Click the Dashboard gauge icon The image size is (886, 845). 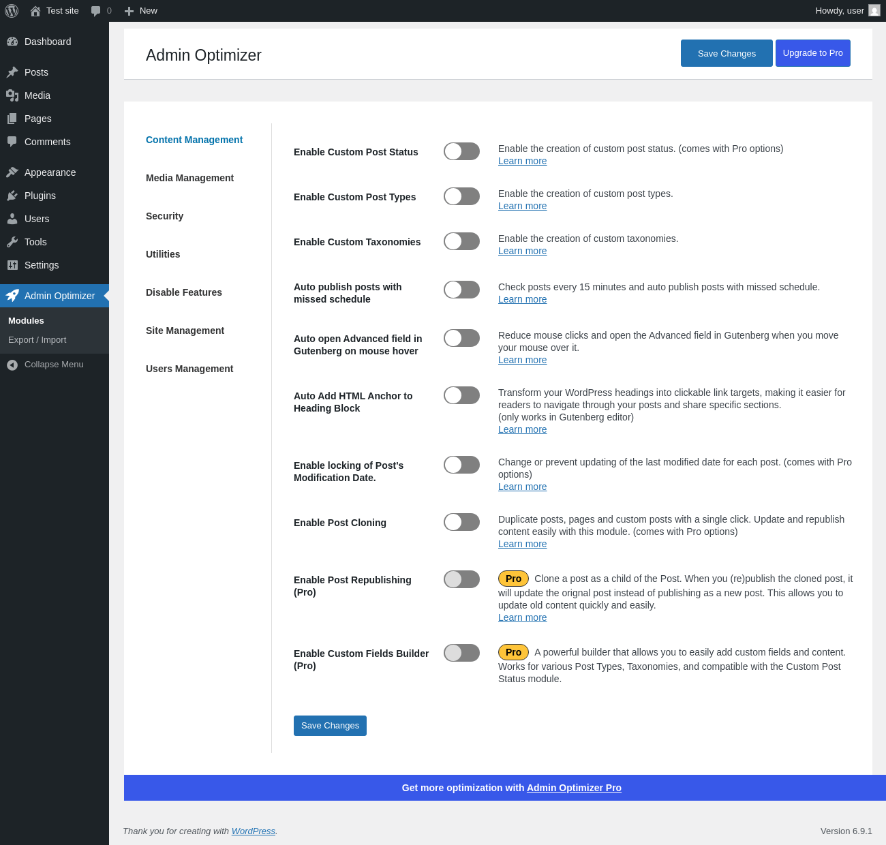tap(12, 42)
